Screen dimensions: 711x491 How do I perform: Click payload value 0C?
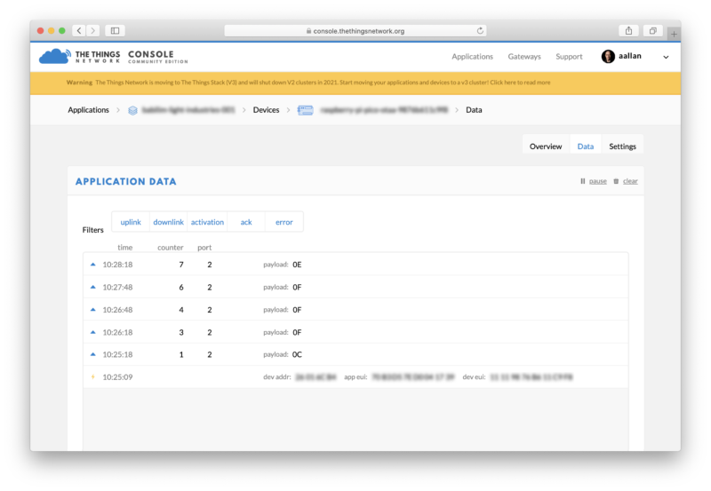[297, 354]
